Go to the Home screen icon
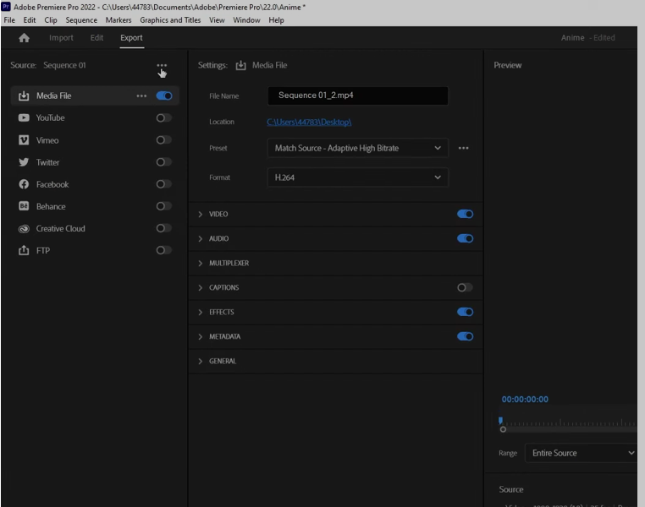The height and width of the screenshot is (507, 645). click(x=25, y=38)
